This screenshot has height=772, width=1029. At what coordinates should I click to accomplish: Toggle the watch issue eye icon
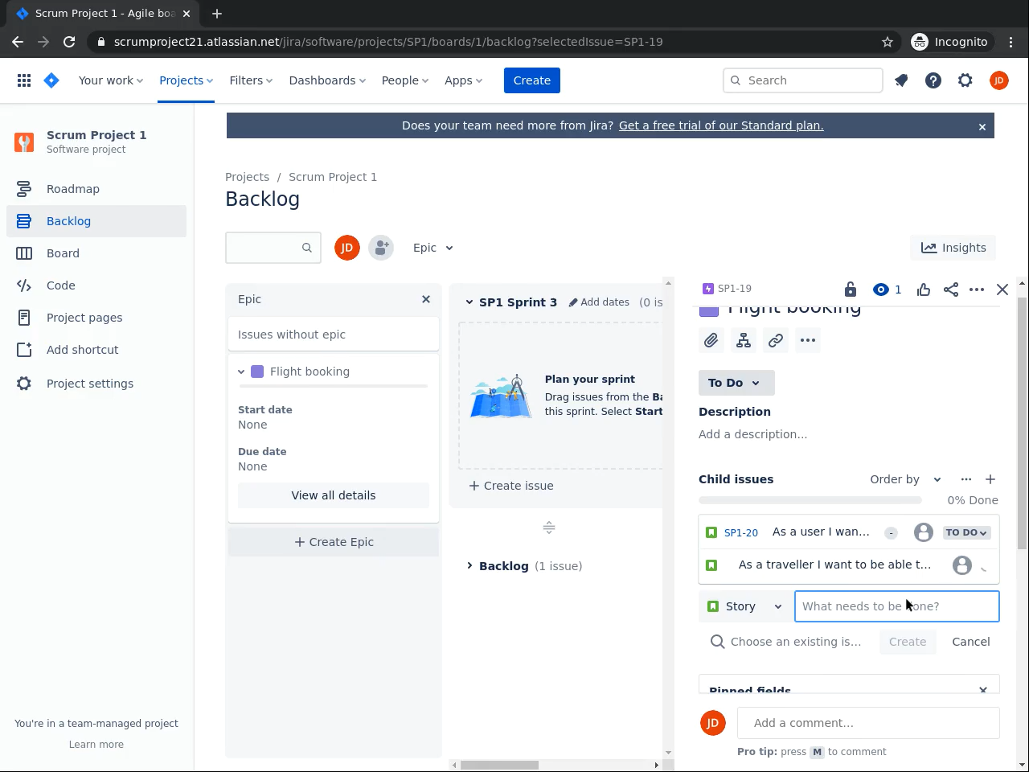pos(882,289)
